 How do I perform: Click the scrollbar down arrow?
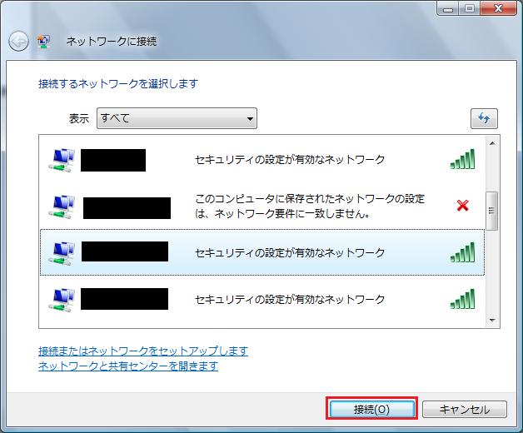(x=492, y=321)
